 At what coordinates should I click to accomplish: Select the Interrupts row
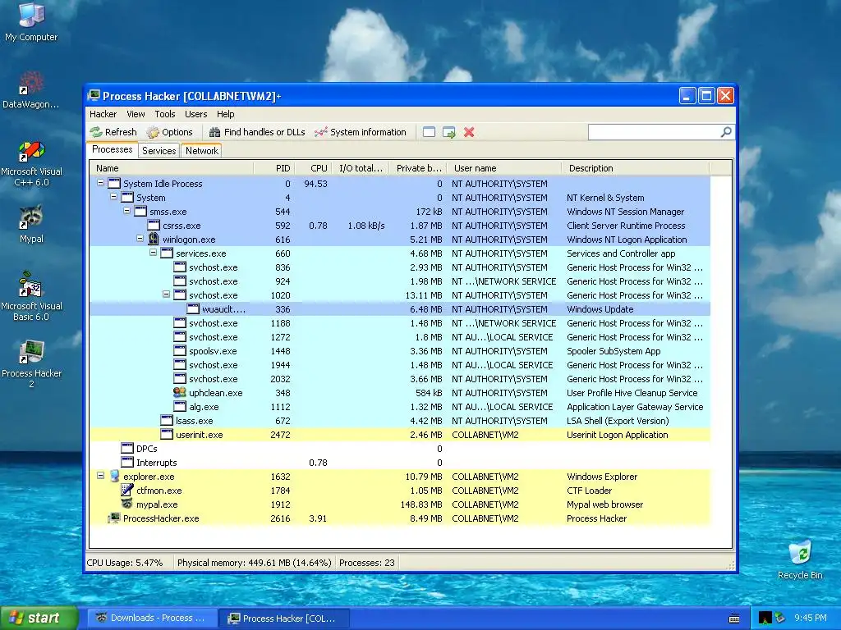400,463
